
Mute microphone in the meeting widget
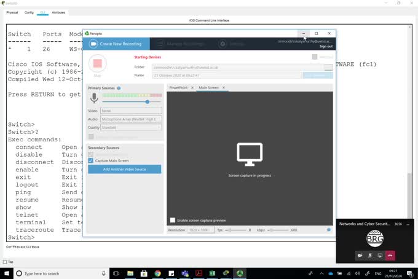click(x=370, y=255)
